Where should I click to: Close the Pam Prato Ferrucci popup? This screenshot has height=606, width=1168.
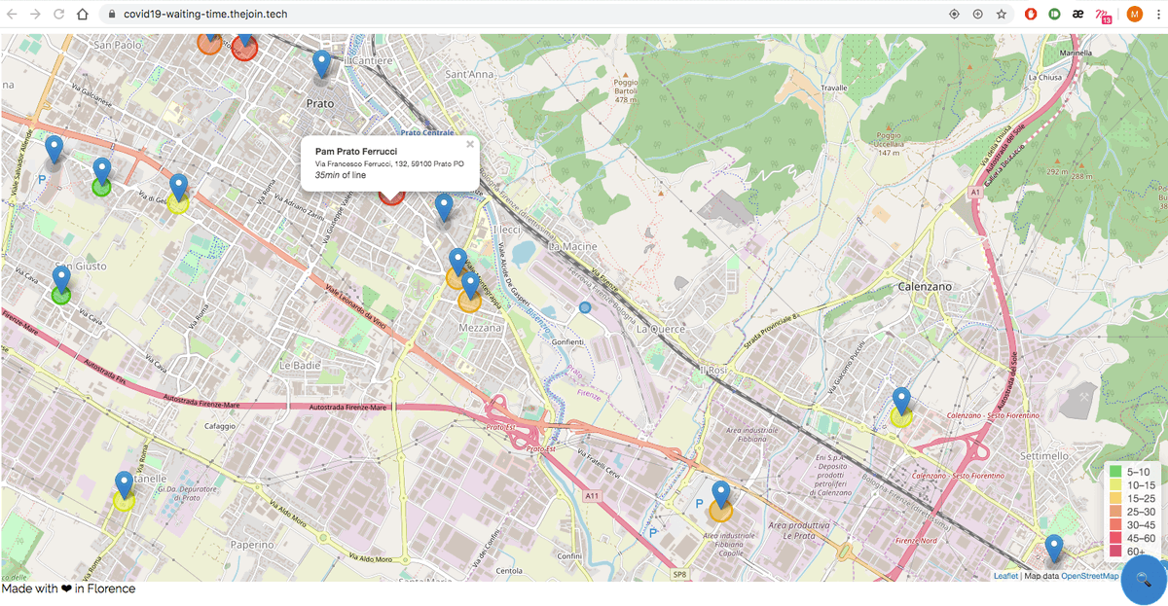(469, 143)
